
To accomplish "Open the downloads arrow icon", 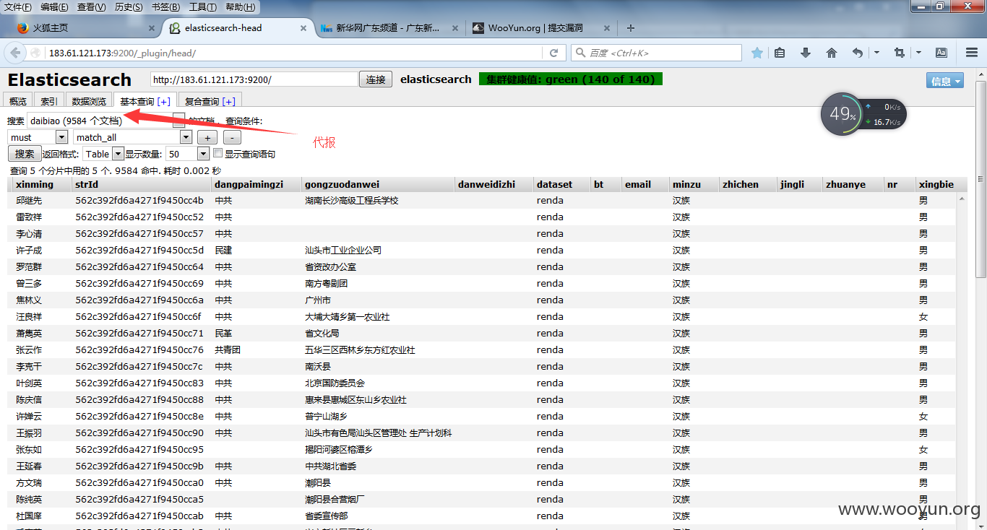I will pos(806,53).
